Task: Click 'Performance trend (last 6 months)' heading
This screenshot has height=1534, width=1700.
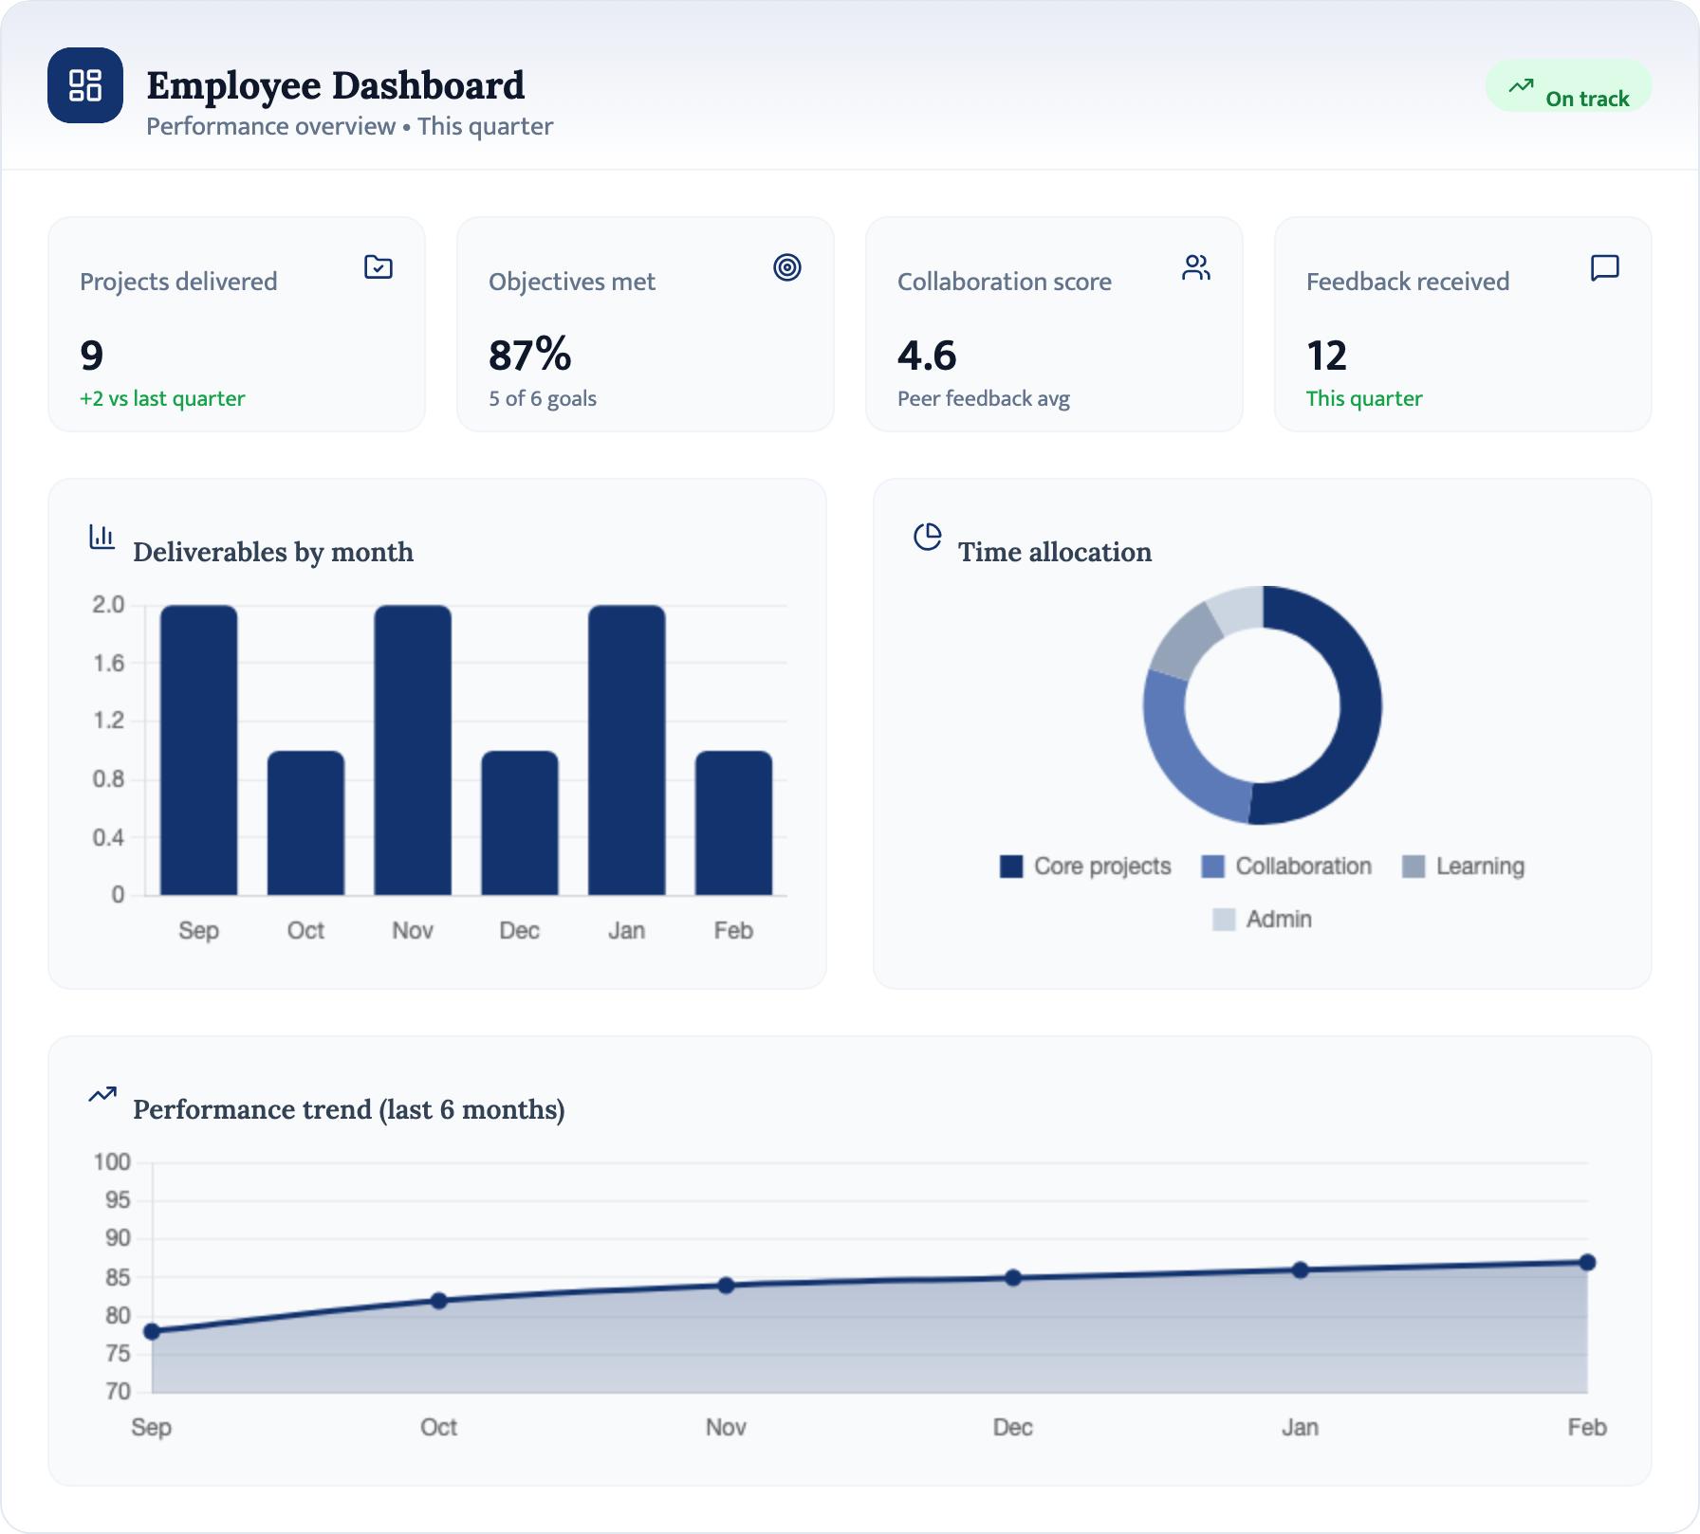Action: coord(349,1109)
